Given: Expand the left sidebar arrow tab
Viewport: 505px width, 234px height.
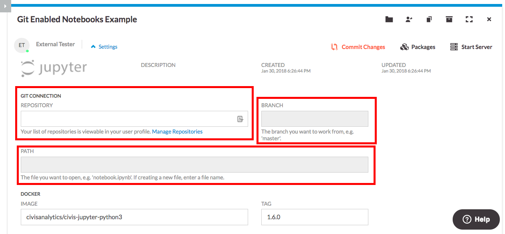Looking at the screenshot, I should 5,6.
